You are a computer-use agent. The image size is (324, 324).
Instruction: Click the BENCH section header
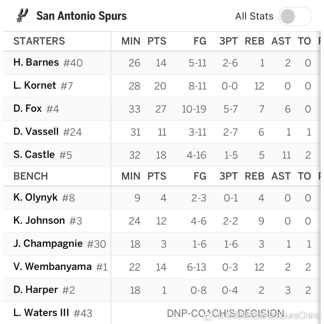pos(31,176)
